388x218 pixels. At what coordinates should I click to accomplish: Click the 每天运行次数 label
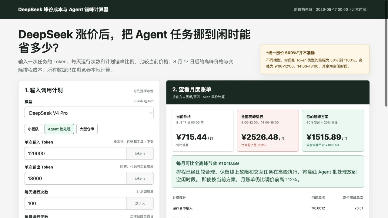pyautogui.click(x=36, y=192)
